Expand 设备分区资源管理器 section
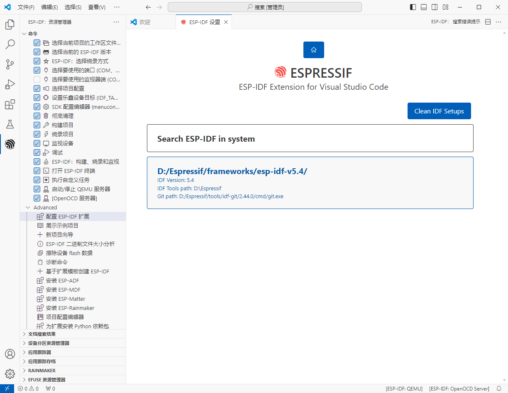The image size is (508, 393). (73, 343)
